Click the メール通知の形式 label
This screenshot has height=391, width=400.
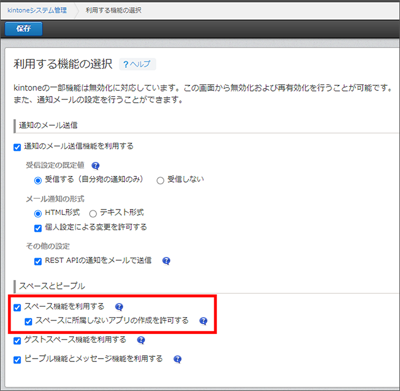click(55, 199)
